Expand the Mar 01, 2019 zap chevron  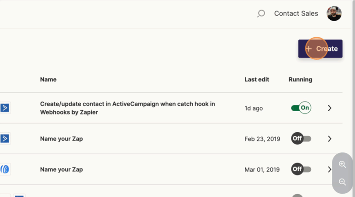click(x=329, y=169)
